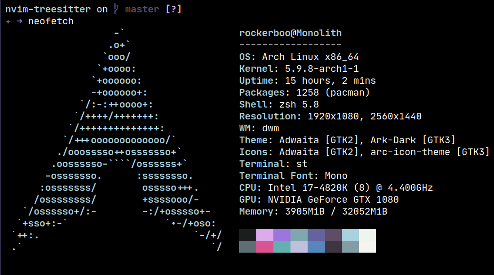Click the small star symbol at prompt start
This screenshot has height=275, width=494.
[x=8, y=21]
